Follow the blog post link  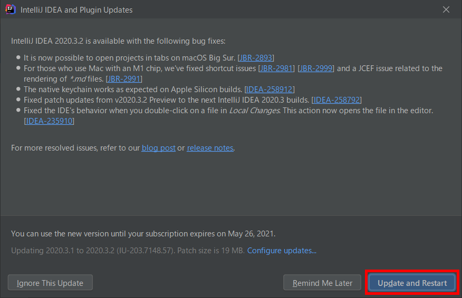point(159,147)
